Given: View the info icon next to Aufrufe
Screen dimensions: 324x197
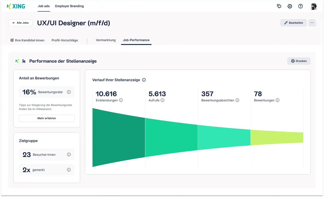Looking at the screenshot, I should (x=163, y=100).
